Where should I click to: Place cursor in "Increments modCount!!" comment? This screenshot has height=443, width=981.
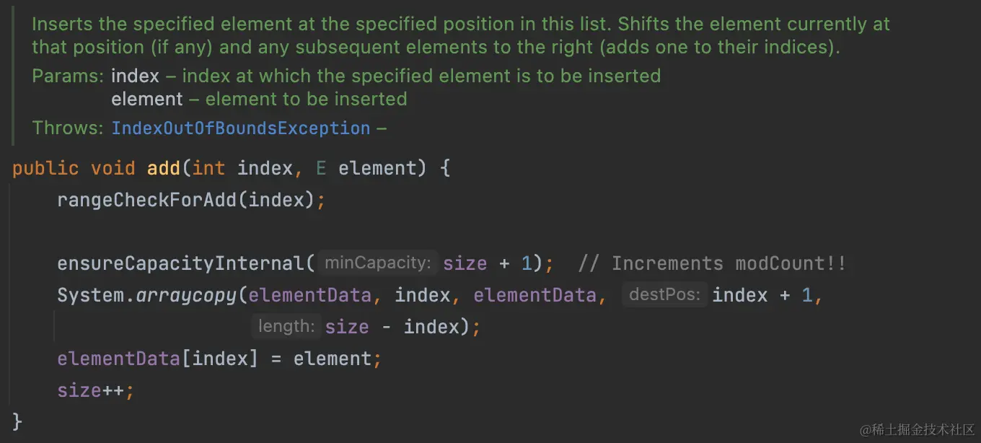point(711,263)
